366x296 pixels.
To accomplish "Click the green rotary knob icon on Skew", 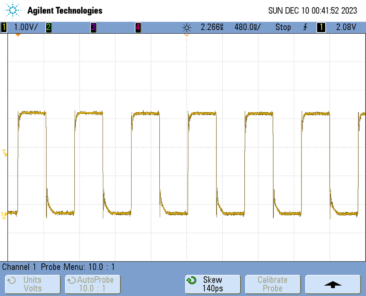I will (x=192, y=280).
